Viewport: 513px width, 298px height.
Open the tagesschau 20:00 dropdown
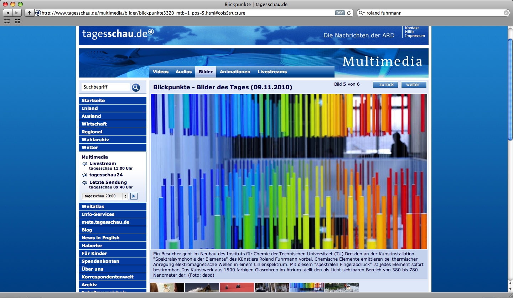point(105,196)
